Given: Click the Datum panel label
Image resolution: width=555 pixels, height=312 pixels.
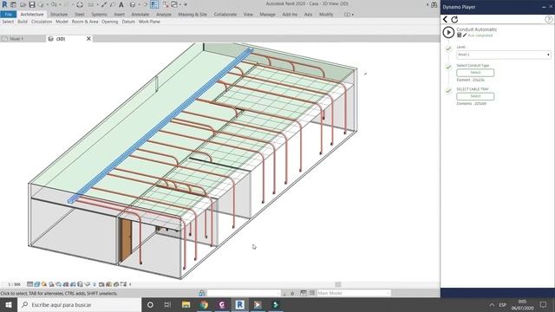Looking at the screenshot, I should [x=128, y=22].
